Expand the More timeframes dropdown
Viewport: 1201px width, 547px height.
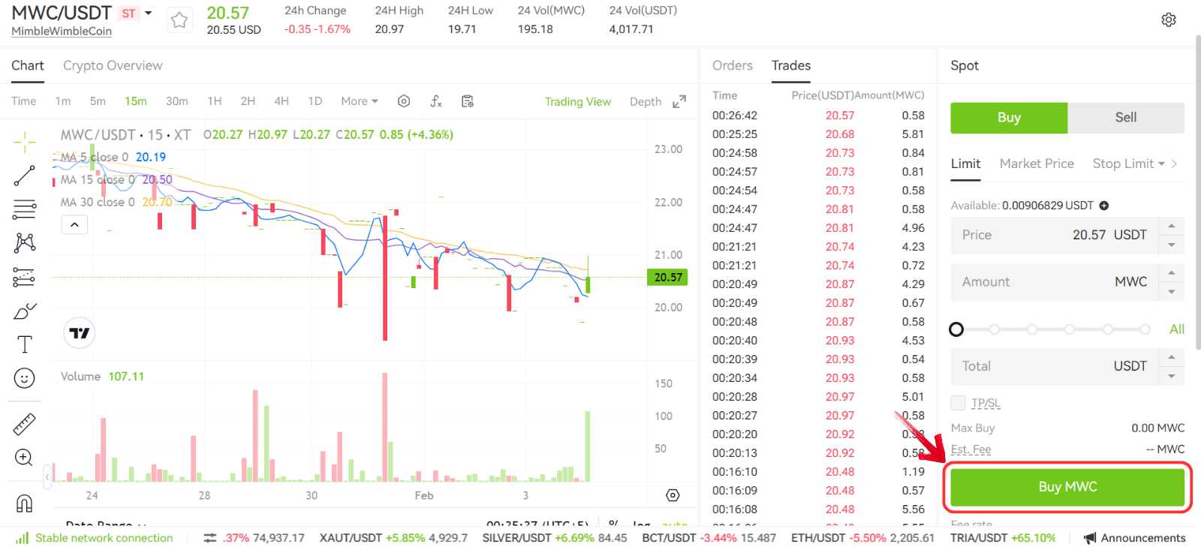(x=360, y=101)
